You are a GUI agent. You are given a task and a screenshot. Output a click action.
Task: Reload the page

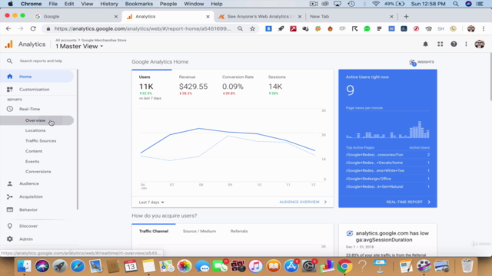[x=33, y=29]
